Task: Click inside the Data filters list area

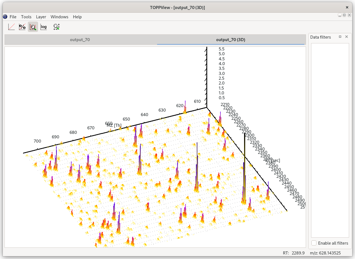Action: point(330,140)
